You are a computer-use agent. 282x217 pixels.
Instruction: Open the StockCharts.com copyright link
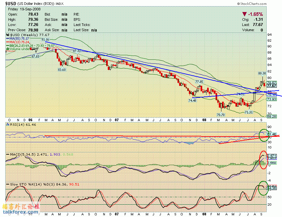[252, 4]
